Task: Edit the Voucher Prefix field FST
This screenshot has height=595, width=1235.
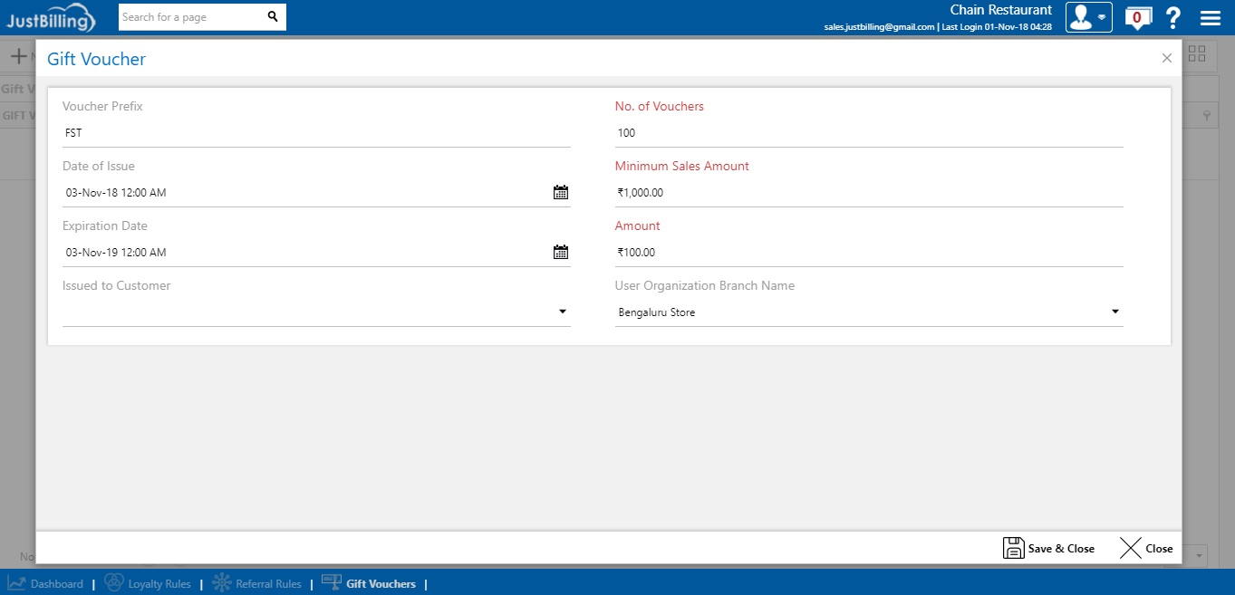Action: (x=316, y=132)
